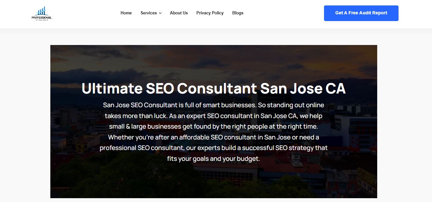The image size is (432, 202).
Task: Go to the Home page
Action: click(126, 13)
